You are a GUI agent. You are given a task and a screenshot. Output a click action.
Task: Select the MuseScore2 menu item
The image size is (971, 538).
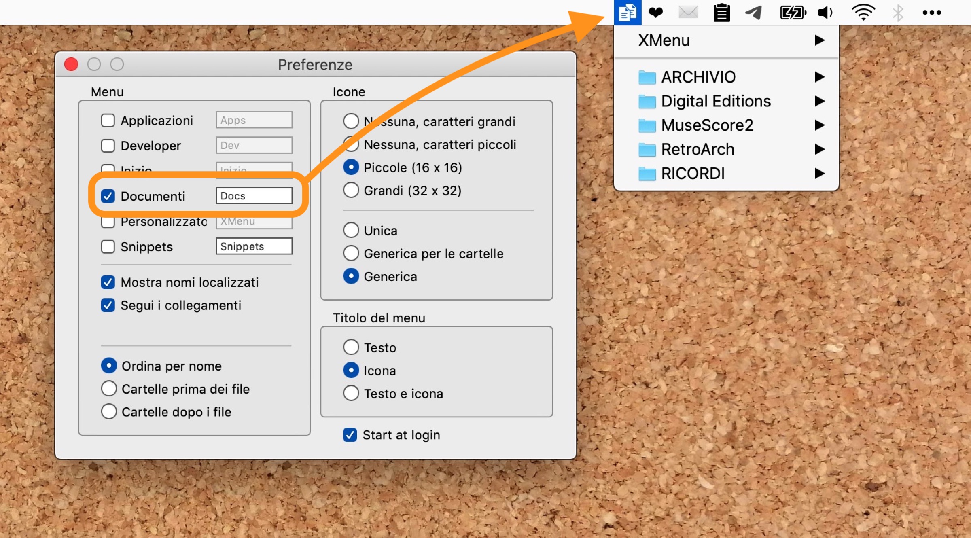tap(707, 125)
